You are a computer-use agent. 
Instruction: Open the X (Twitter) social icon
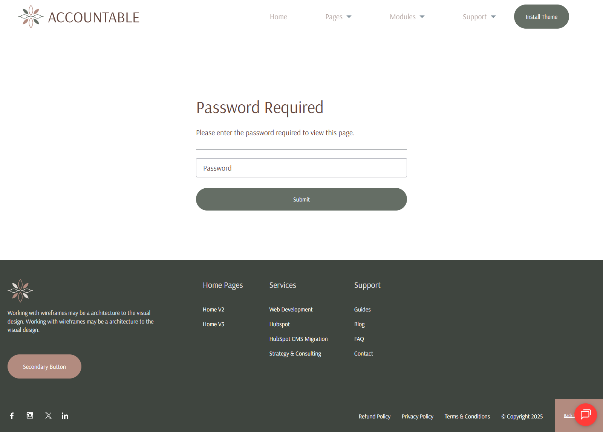click(x=48, y=415)
